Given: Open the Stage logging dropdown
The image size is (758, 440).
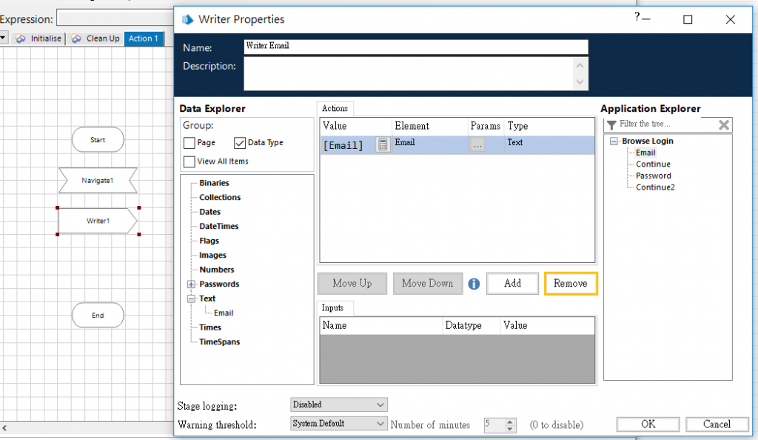Looking at the screenshot, I should 338,404.
